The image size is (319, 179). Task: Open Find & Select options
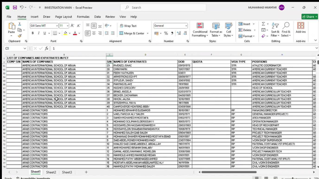(286, 30)
